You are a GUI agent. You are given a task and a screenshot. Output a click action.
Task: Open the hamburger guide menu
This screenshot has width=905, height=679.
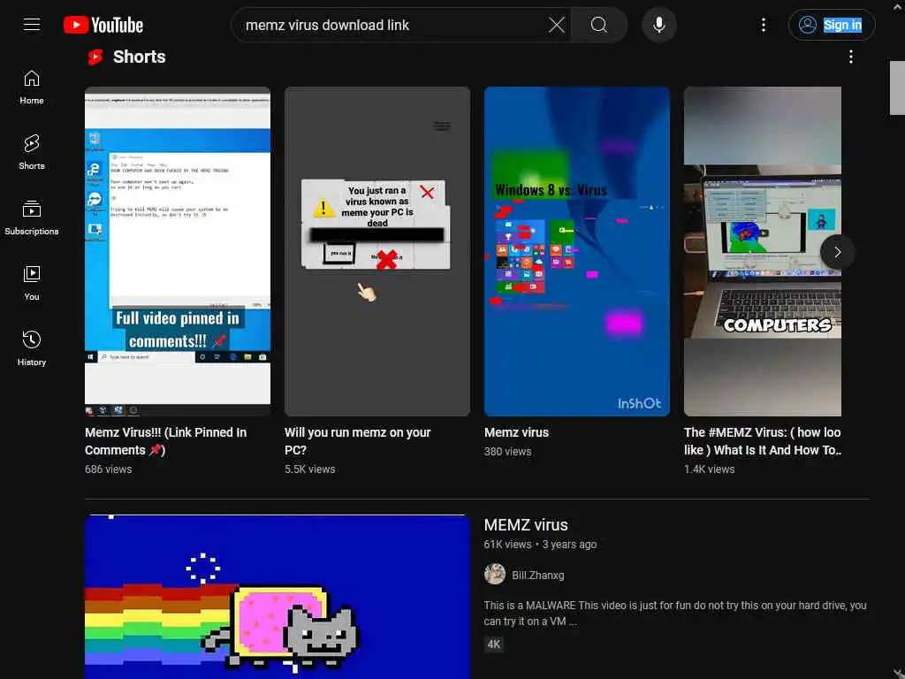[x=32, y=25]
